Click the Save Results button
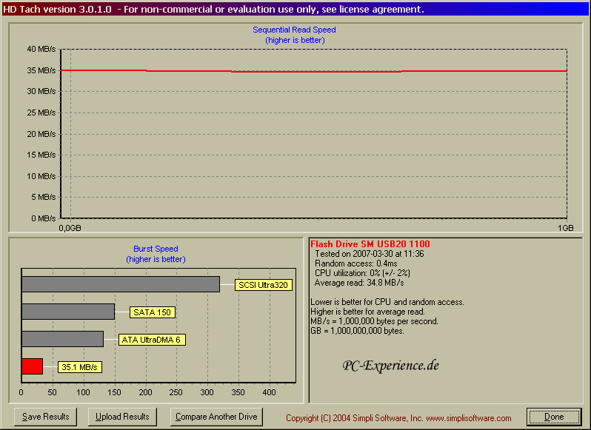 tap(46, 417)
